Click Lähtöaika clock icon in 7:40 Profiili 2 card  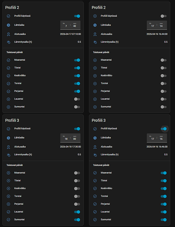tap(9, 25)
